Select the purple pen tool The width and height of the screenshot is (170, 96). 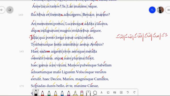coord(69,93)
